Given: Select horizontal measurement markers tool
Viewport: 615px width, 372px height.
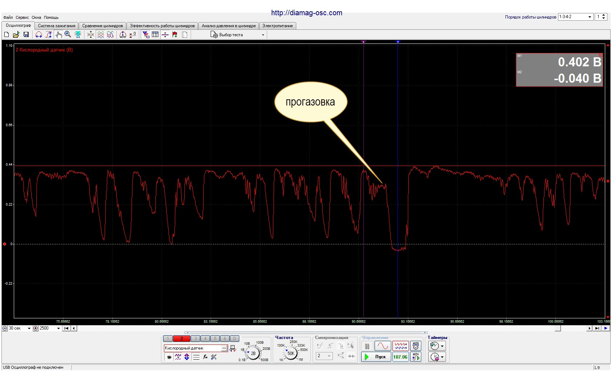Looking at the screenshot, I should (x=39, y=34).
